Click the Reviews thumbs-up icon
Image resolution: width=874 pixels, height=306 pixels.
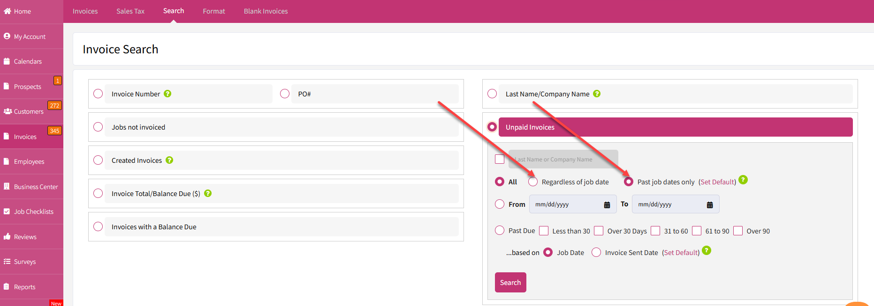(x=7, y=236)
